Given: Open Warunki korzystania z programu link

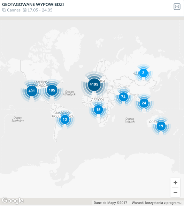Looking at the screenshot, I should (156, 203).
